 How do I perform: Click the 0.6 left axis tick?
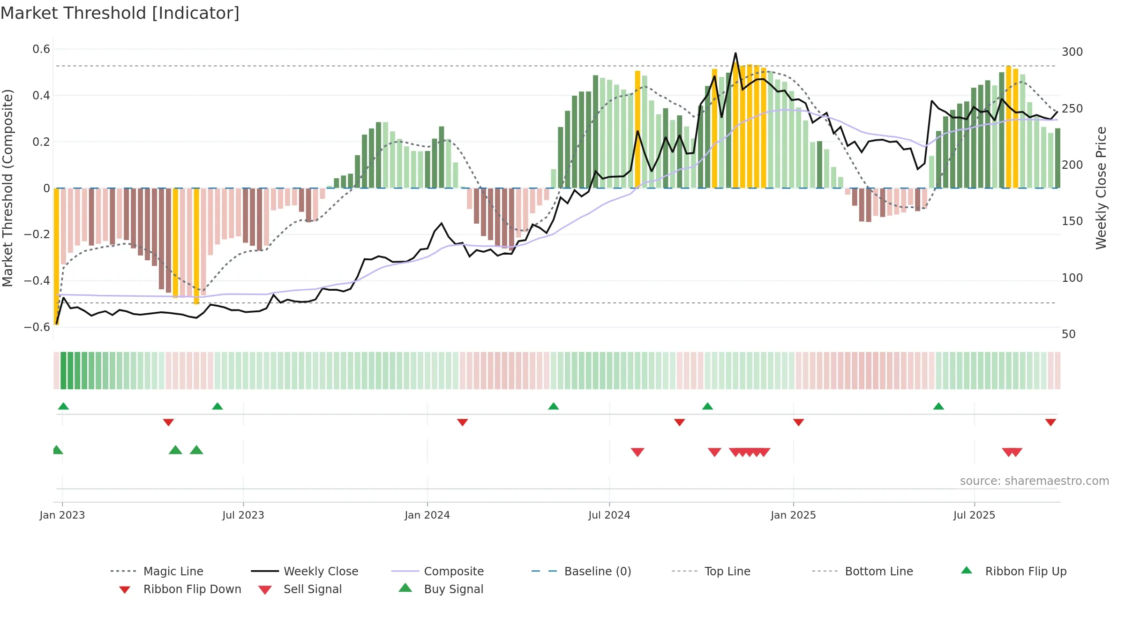click(41, 49)
